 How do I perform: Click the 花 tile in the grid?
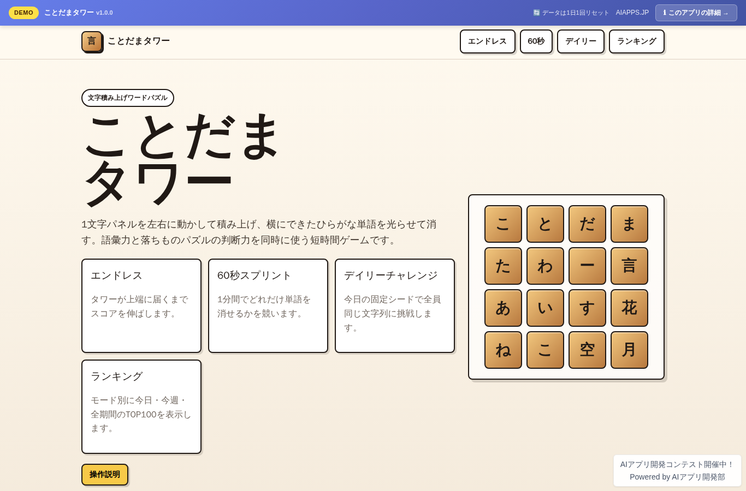tap(629, 308)
